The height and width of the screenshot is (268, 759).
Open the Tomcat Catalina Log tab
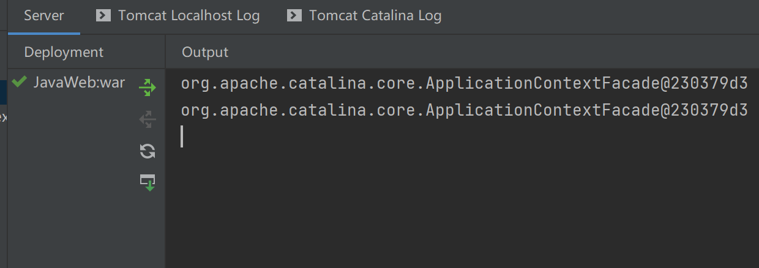[x=364, y=16]
